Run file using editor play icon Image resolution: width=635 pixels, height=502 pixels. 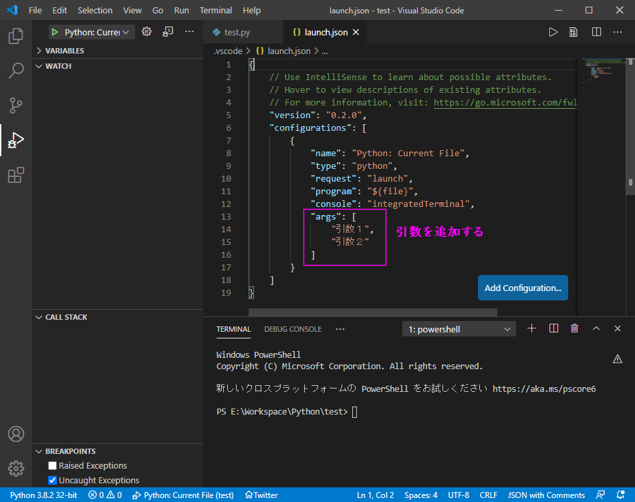coord(553,32)
